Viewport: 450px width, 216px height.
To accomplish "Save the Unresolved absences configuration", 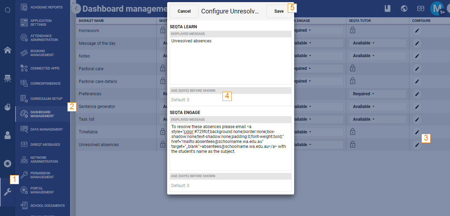I will (x=279, y=11).
